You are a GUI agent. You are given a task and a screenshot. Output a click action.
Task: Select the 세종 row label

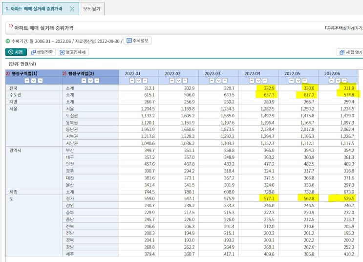(13, 192)
